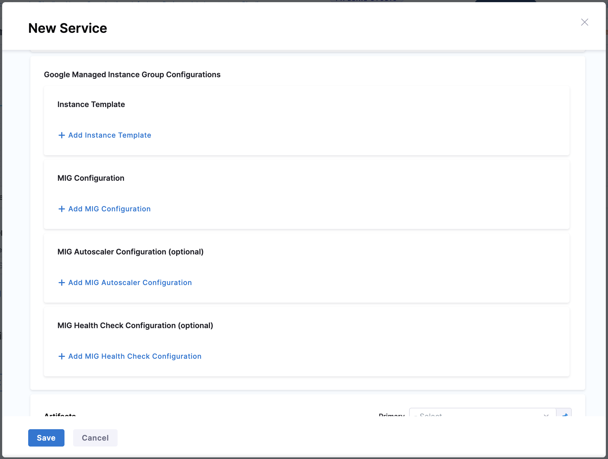The image size is (608, 459).
Task: Click Google Managed Instance Group Configurations title
Action: point(132,75)
